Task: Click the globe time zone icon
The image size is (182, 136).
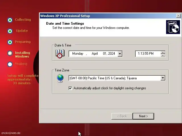Action: [x=60, y=78]
